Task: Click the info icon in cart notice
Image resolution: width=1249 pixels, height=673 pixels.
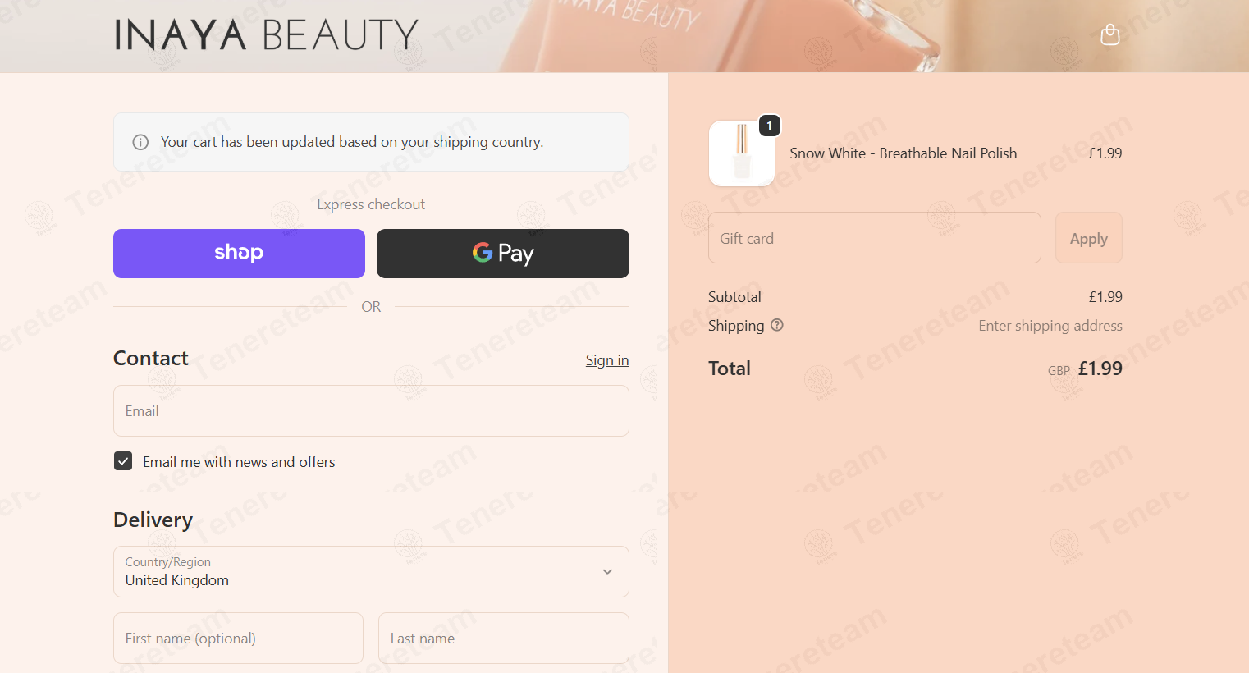Action: pos(140,142)
